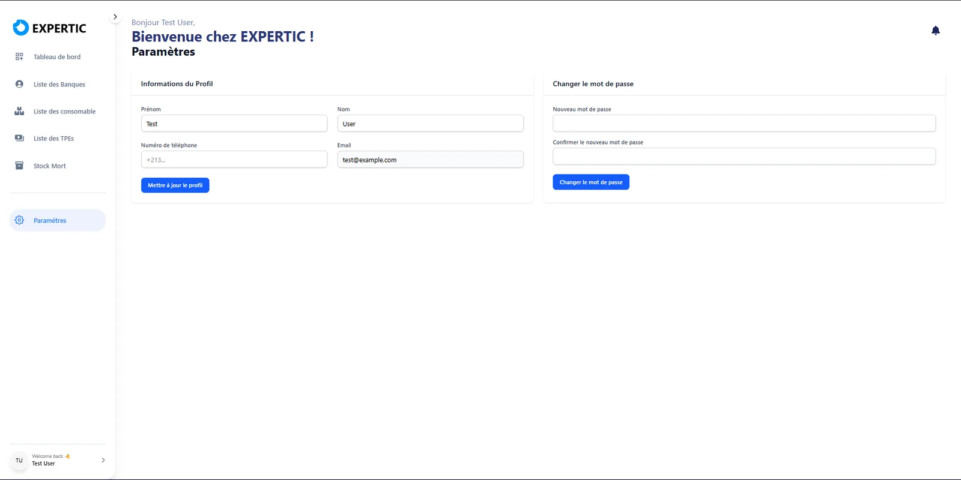Focus the Nom input field
Screen dimensions: 961x480
coord(430,124)
